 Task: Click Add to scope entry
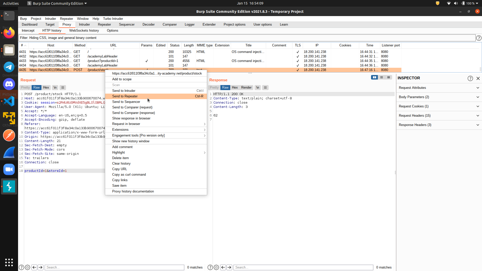click(x=156, y=79)
